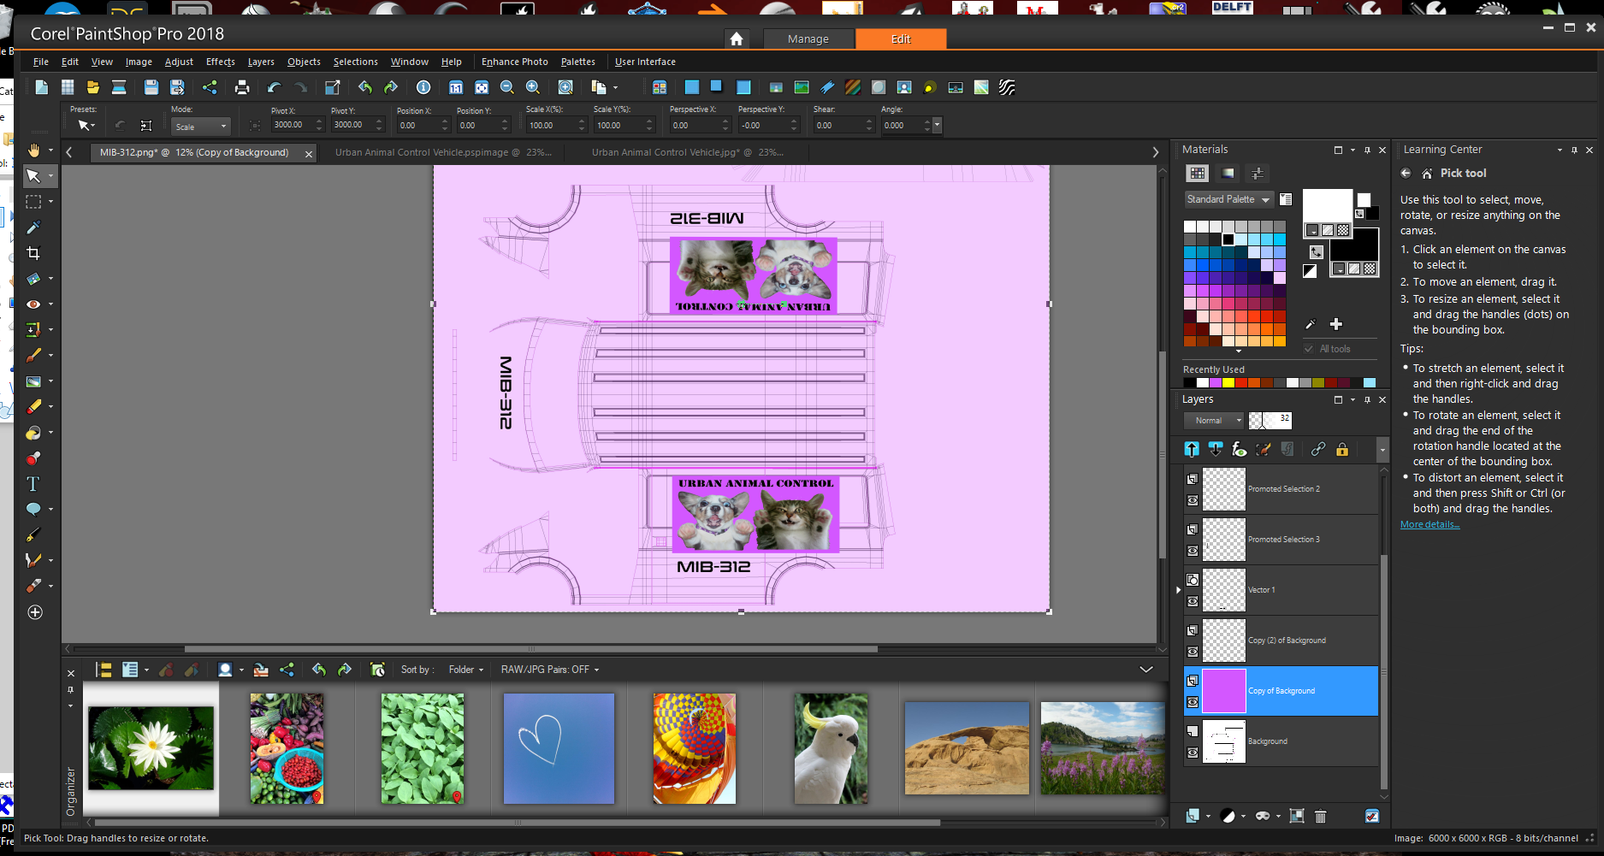Select the cockatoo thumbnail in Organizer
The height and width of the screenshot is (856, 1604).
831,748
